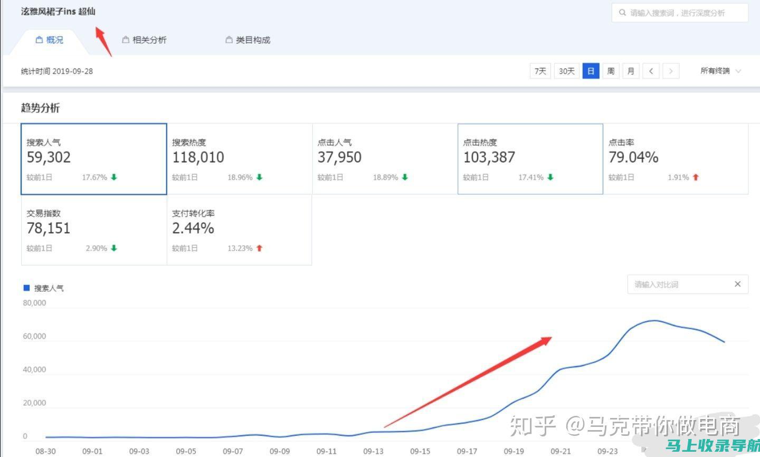Select the 日 daily view

[591, 71]
